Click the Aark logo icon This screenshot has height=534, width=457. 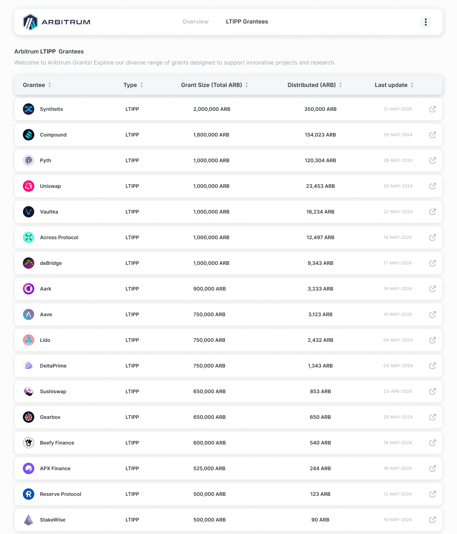coord(29,289)
